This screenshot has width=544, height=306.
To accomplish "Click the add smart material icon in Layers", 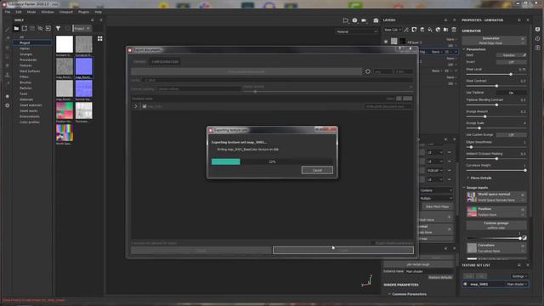I will [x=438, y=30].
